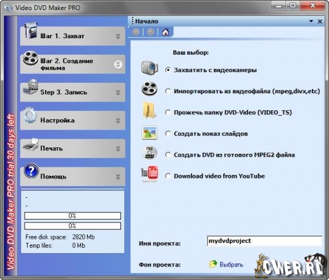Expand the Step 3. Запись chevron

click(118, 92)
